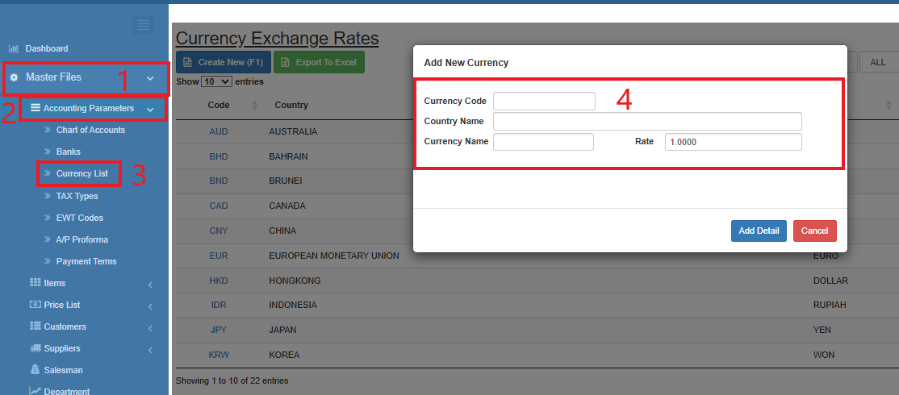Sort by the Country column header

(x=291, y=106)
